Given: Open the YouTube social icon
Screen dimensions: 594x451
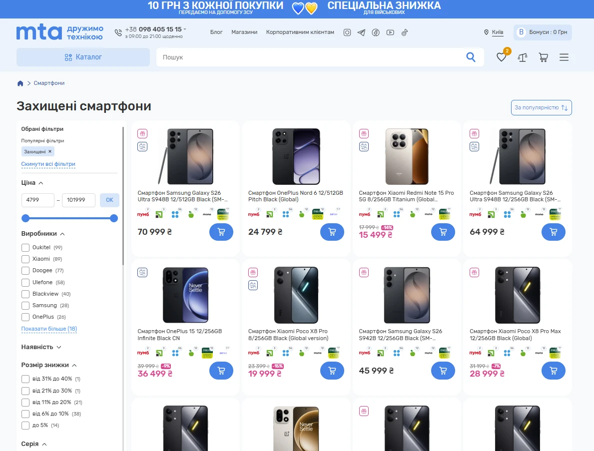Looking at the screenshot, I should pyautogui.click(x=390, y=32).
